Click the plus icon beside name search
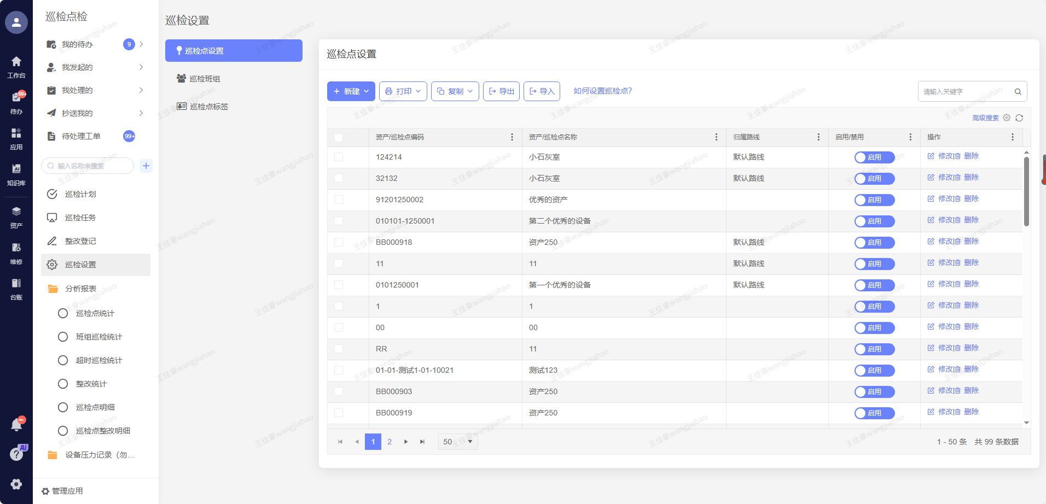The height and width of the screenshot is (504, 1046). 146,166
